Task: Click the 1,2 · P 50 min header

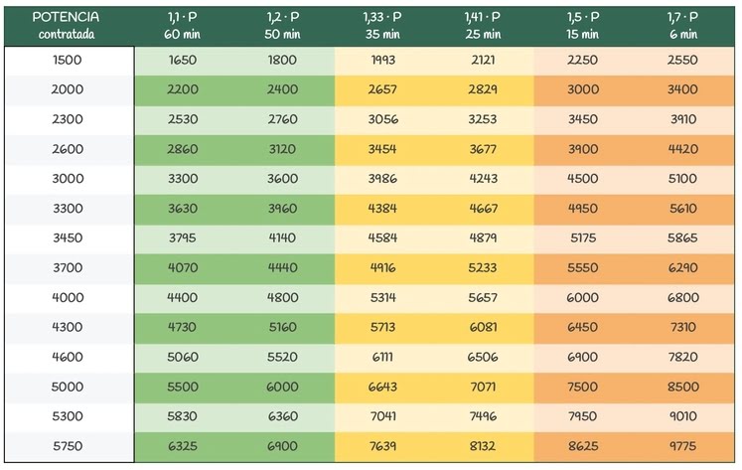Action: [x=283, y=25]
